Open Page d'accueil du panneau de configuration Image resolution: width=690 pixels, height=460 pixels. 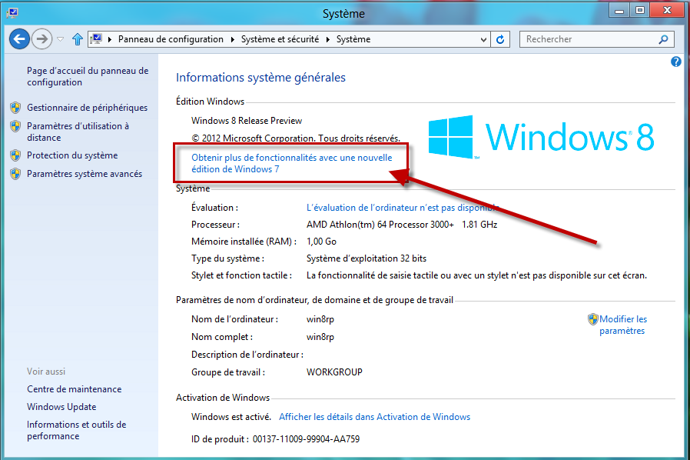coord(88,76)
